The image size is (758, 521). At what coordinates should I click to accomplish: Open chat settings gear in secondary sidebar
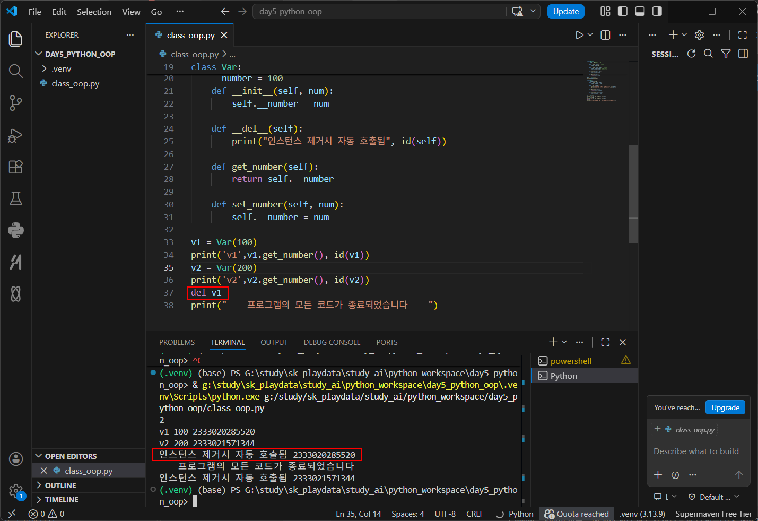tap(699, 35)
